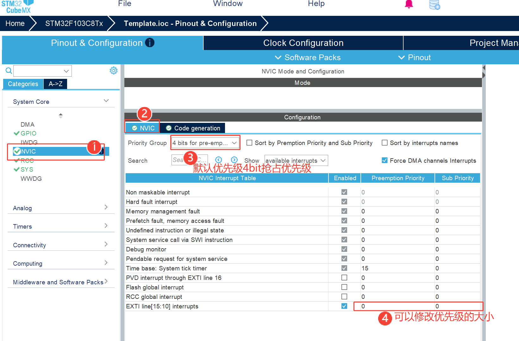Toggle Debug monitor enabled checkbox

click(x=344, y=249)
